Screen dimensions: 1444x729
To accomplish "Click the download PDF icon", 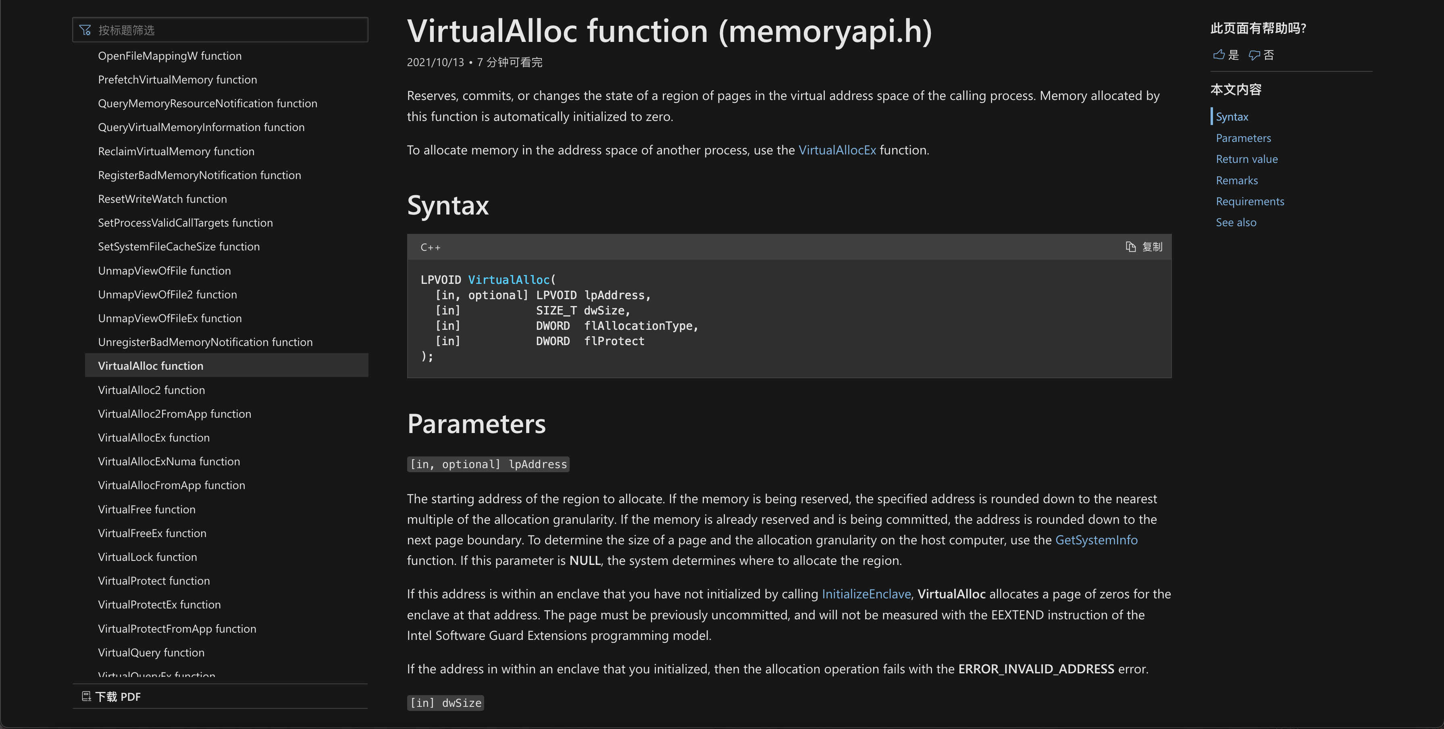I will pos(86,696).
